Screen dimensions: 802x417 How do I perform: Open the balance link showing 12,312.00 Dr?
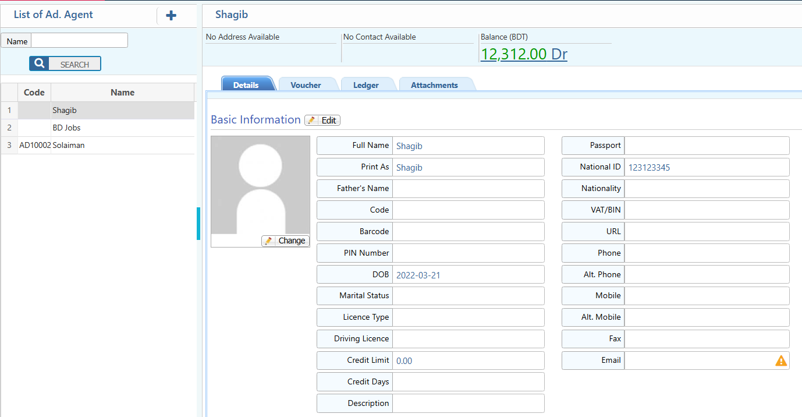(523, 53)
